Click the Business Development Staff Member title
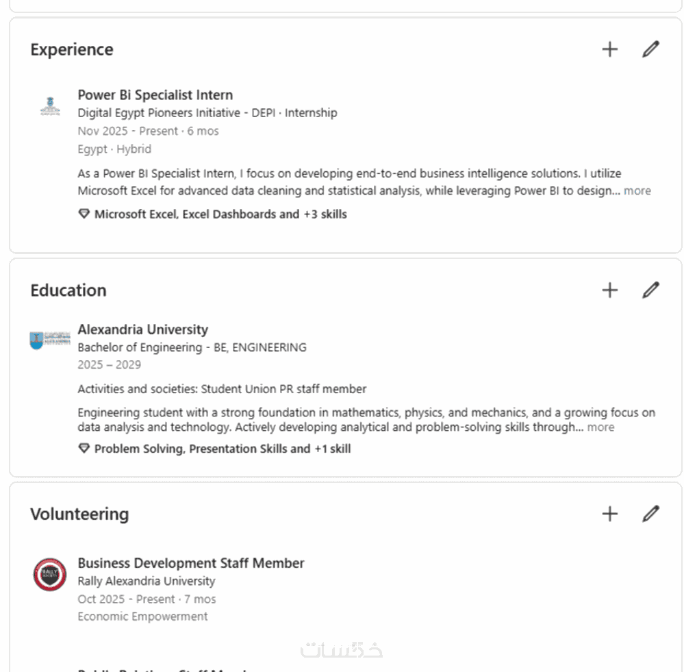This screenshot has height=672, width=684. click(x=190, y=563)
